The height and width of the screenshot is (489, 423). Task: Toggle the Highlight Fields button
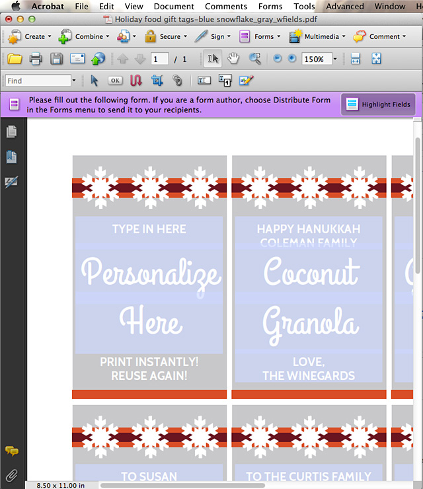[379, 104]
